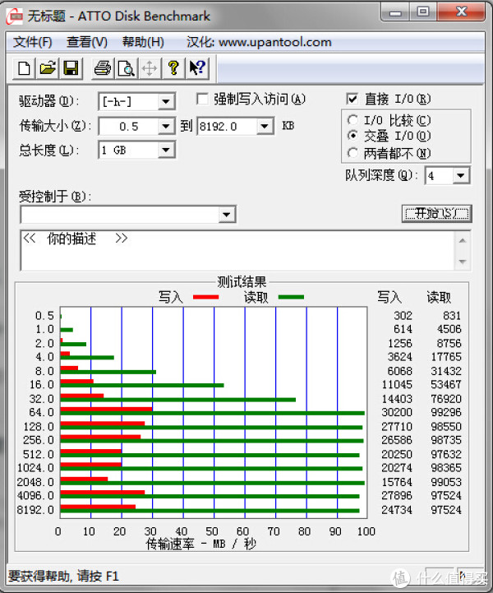Screen dimensions: 493x593
Task: Click the 要获得帮助, 请按 F1 status text
Action: tap(63, 577)
